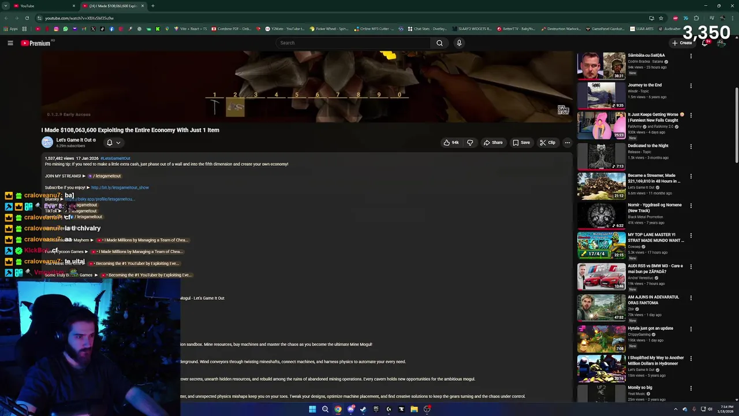Open the X (Twitter) bookmark icon
The width and height of the screenshot is (739, 416).
point(93,29)
